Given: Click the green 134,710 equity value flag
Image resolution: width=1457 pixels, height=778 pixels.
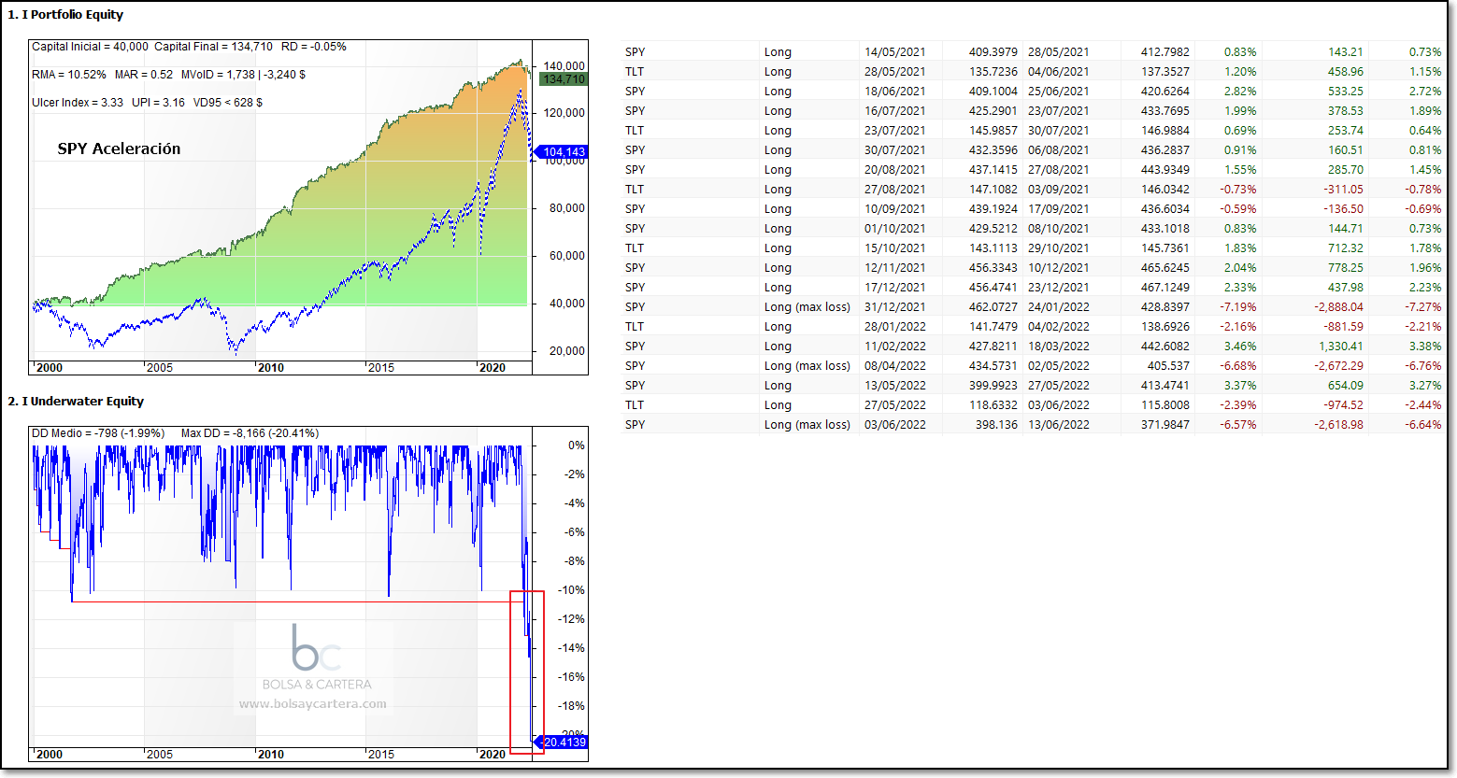Looking at the screenshot, I should tap(564, 79).
